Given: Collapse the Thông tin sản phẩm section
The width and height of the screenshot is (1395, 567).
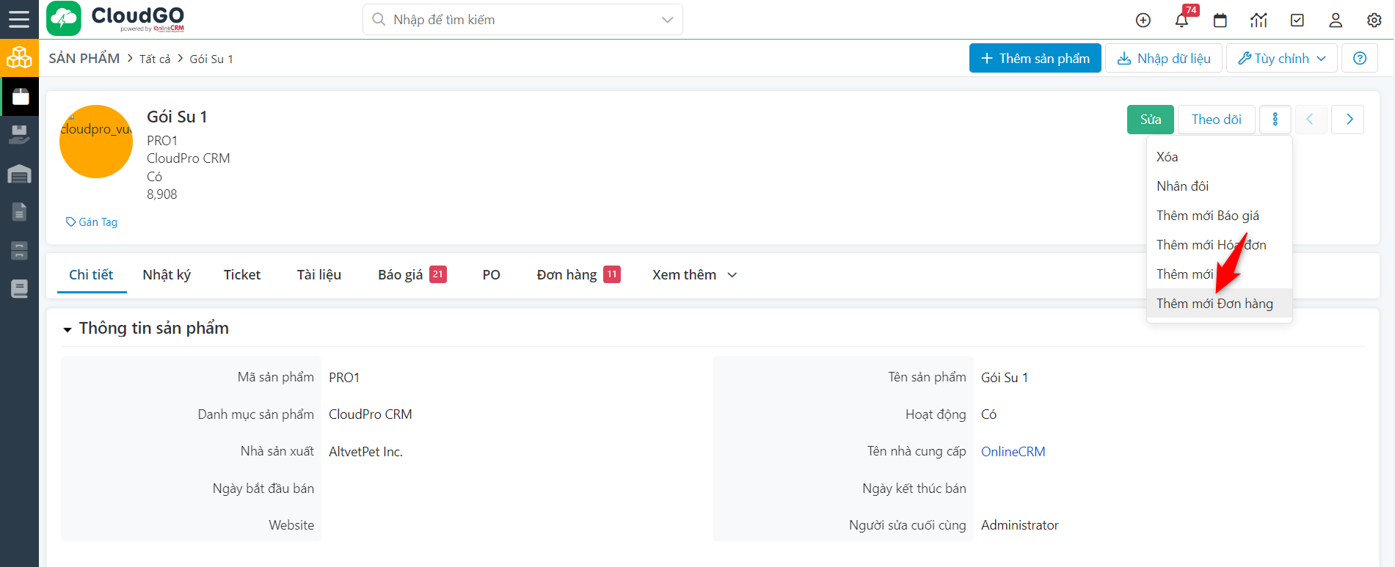Looking at the screenshot, I should pos(68,329).
